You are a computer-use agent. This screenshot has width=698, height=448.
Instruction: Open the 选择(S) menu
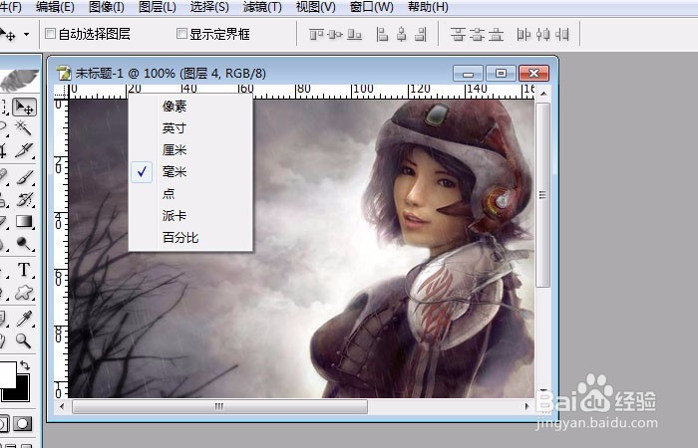(x=209, y=7)
